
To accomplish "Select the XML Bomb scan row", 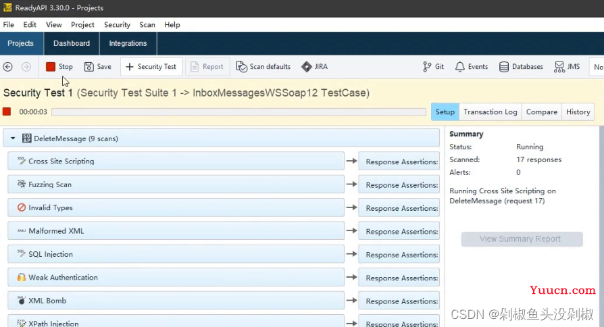I will (x=176, y=301).
